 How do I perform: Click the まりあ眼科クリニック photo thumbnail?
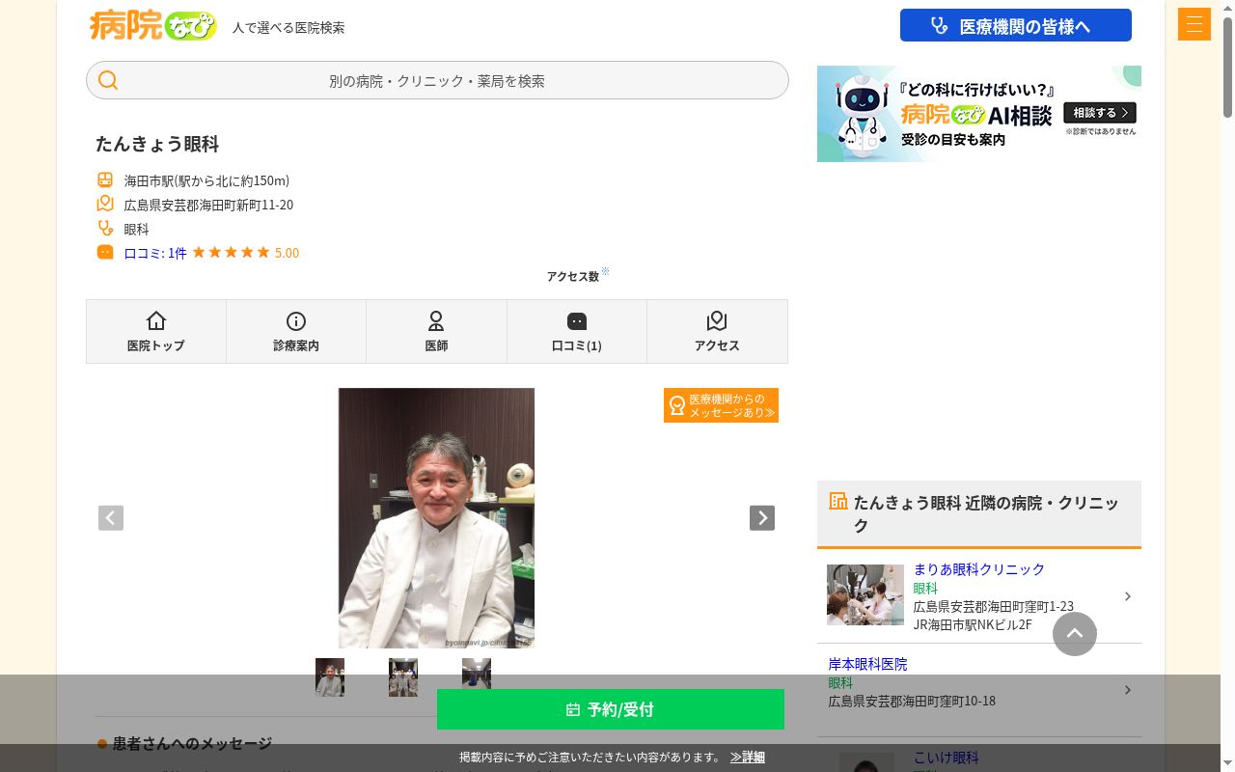pos(865,594)
